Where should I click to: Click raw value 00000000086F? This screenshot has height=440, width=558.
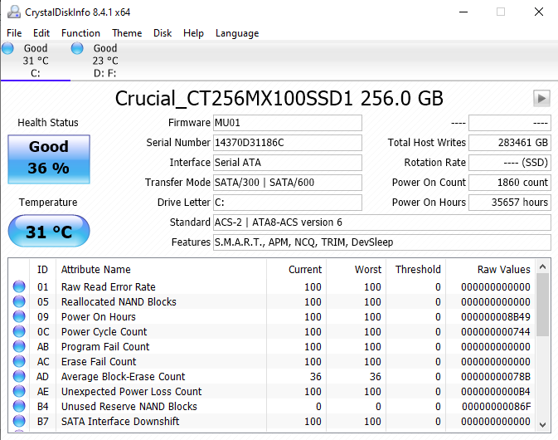pos(496,407)
